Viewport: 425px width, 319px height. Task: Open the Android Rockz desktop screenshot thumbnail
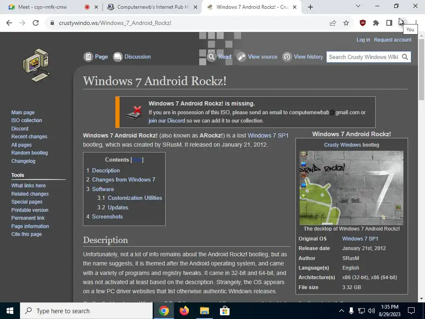coord(351,188)
